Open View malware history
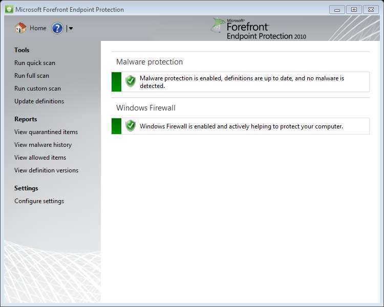This screenshot has height=307, width=384. point(43,145)
